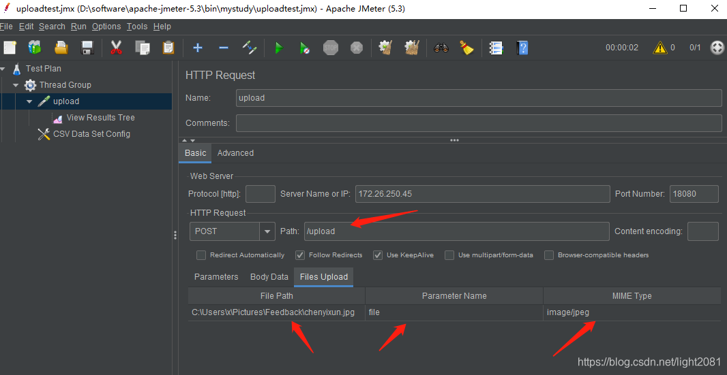Open the Edit menu
This screenshot has width=727, height=375.
pos(26,27)
